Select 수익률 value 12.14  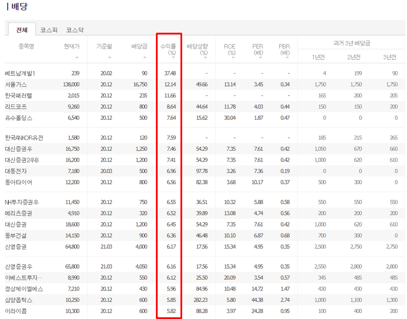coord(170,84)
